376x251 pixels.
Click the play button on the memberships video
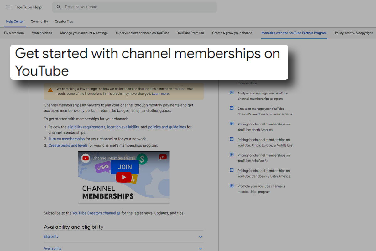coord(124,177)
